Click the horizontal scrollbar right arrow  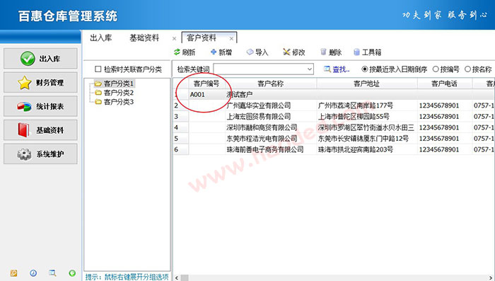coord(491,278)
